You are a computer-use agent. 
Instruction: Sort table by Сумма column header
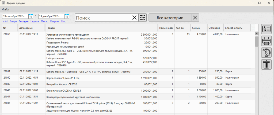tap(198, 28)
